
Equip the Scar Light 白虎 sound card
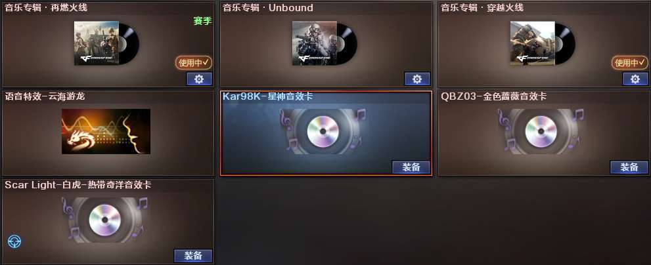(x=193, y=255)
